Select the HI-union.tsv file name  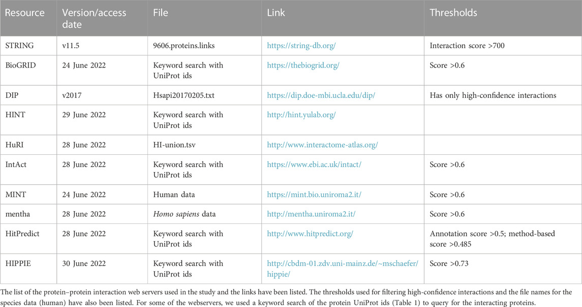174,145
